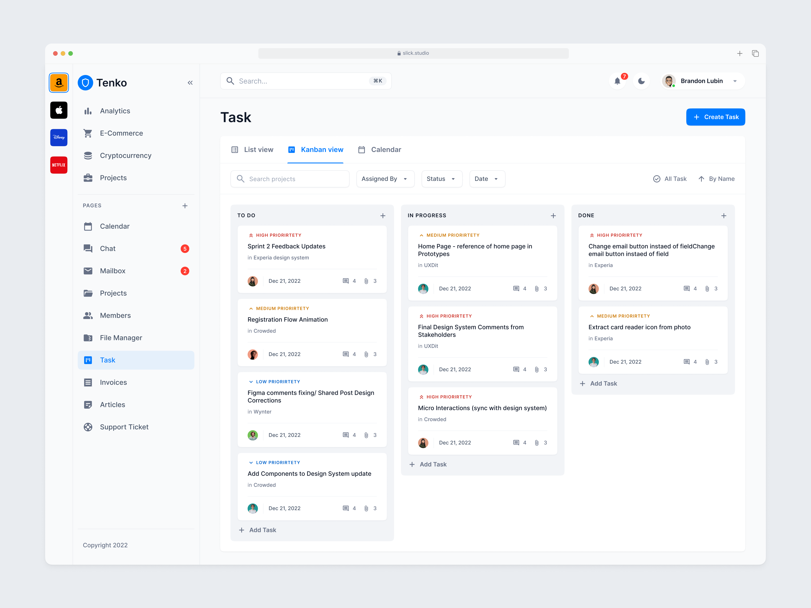Open the File Manager page
The width and height of the screenshot is (811, 608).
pos(121,337)
